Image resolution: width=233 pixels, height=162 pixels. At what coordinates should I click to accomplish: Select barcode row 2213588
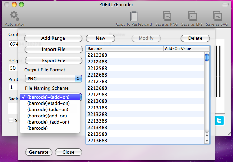pyautogui.click(x=145, y=134)
